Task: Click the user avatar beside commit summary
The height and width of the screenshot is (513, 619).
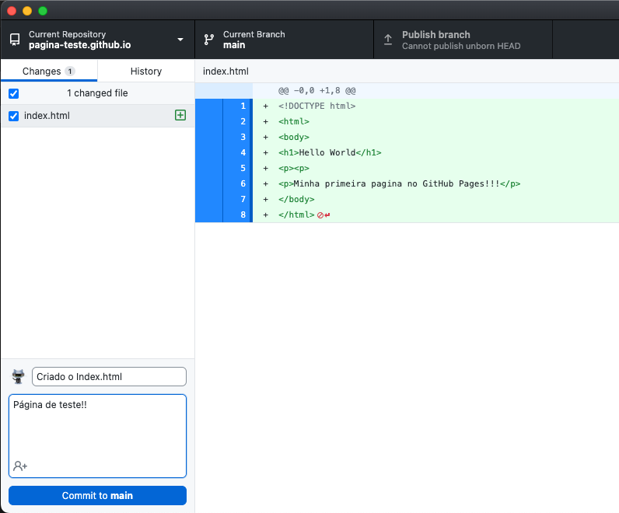Action: pos(19,377)
